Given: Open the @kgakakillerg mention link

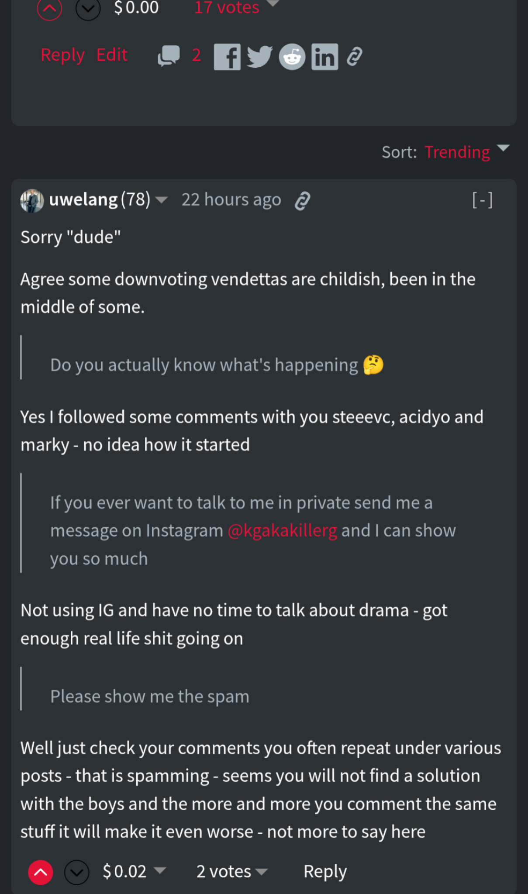Looking at the screenshot, I should (282, 531).
